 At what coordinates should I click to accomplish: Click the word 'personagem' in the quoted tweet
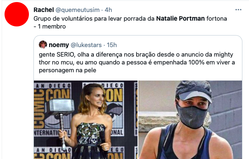click(57, 70)
